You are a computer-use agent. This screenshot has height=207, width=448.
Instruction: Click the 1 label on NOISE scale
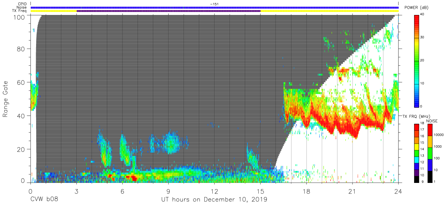point(435,181)
